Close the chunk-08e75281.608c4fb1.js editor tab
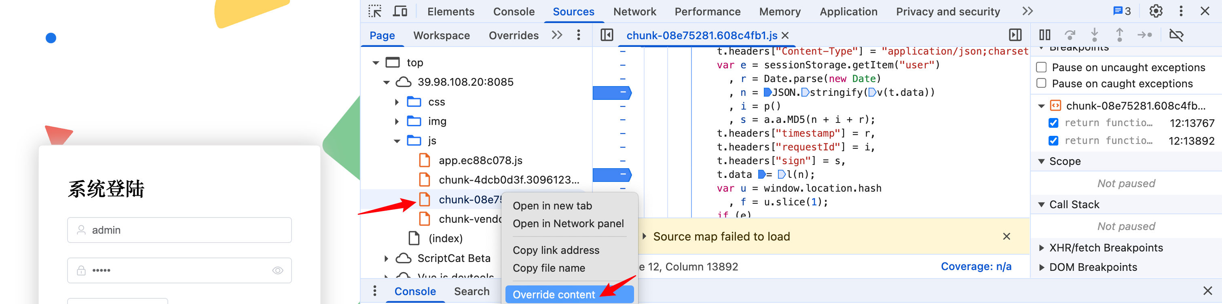 pyautogui.click(x=785, y=36)
